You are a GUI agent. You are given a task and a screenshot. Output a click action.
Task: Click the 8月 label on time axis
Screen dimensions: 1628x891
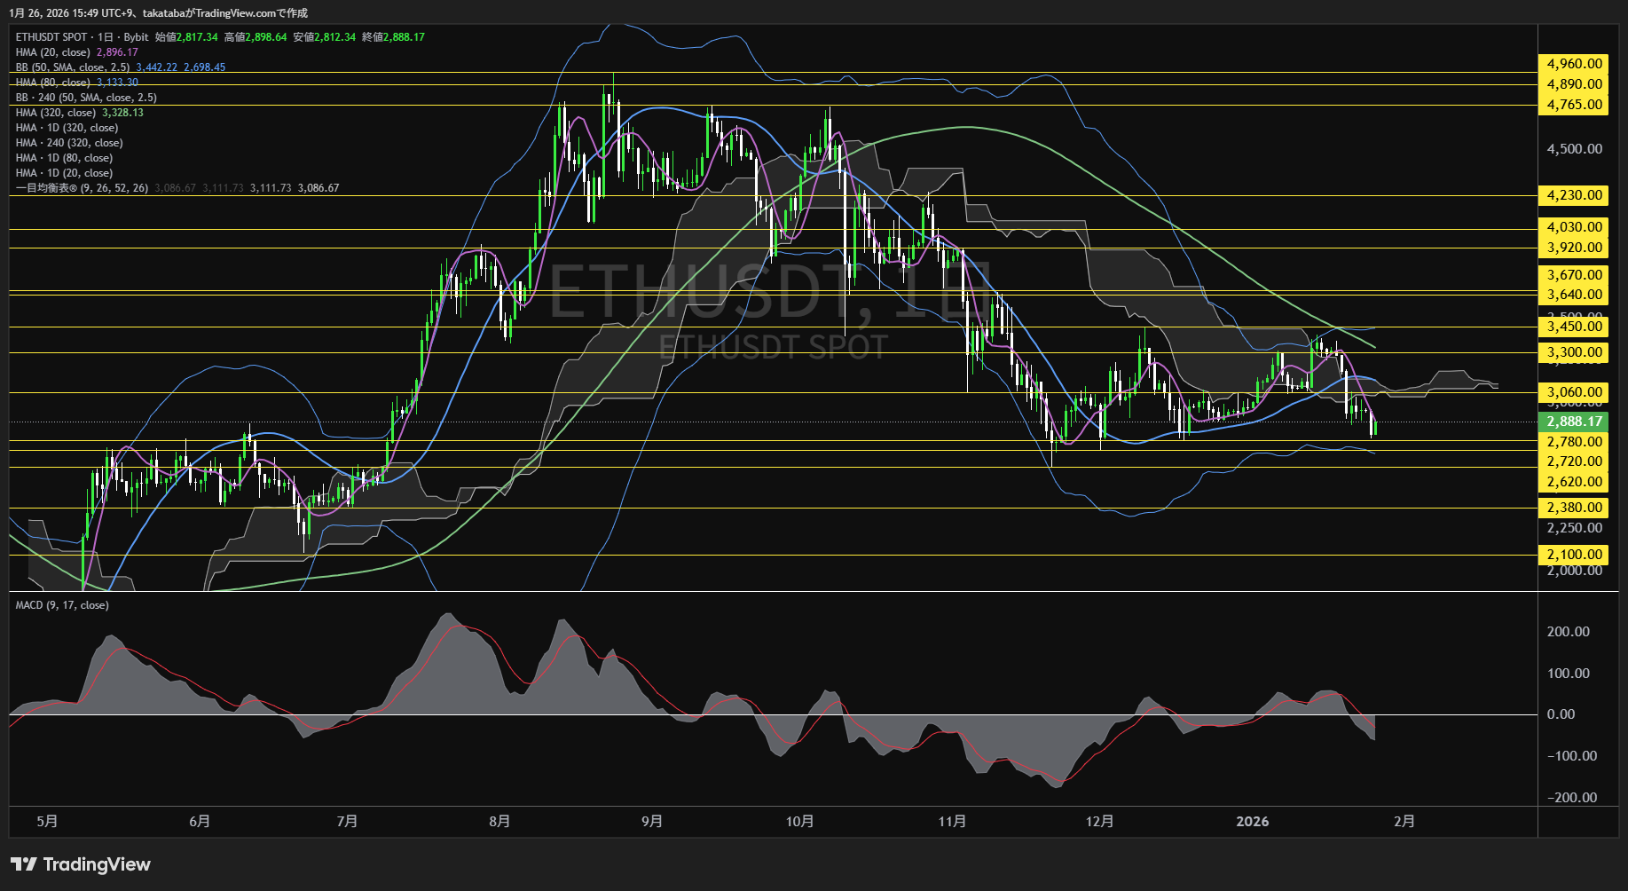point(499,822)
